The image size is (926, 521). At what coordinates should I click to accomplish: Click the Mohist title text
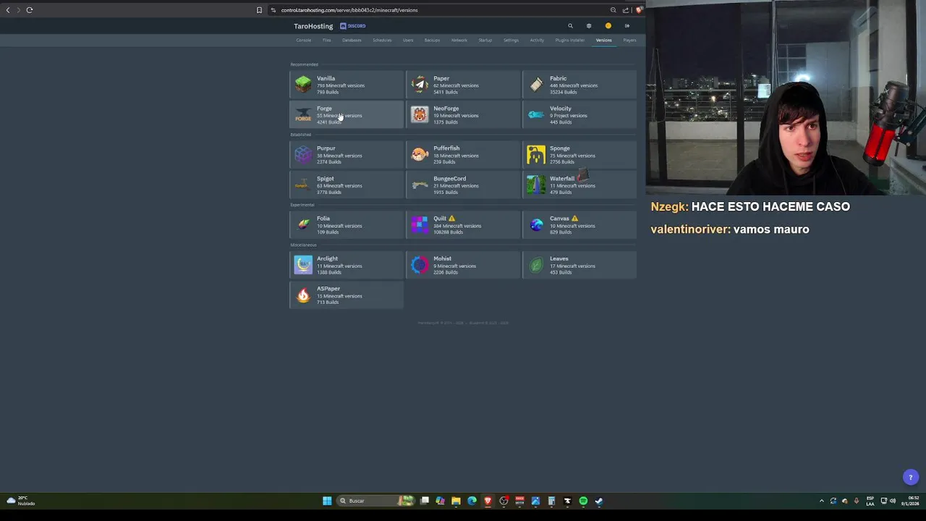(442, 258)
